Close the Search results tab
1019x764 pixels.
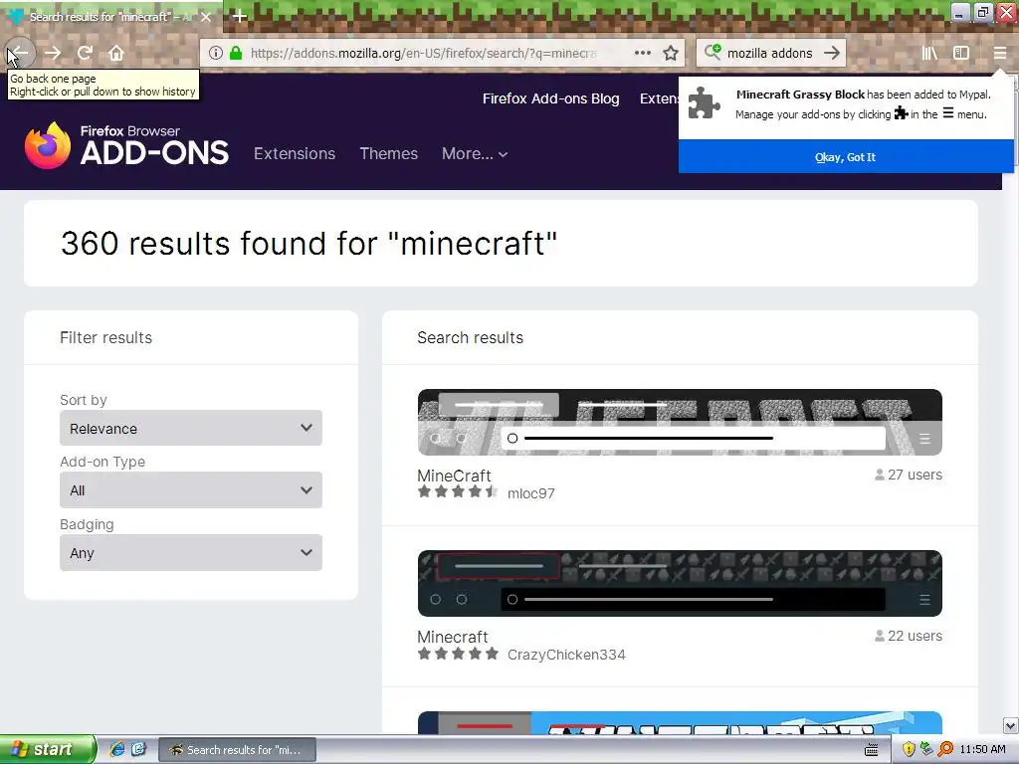(206, 17)
